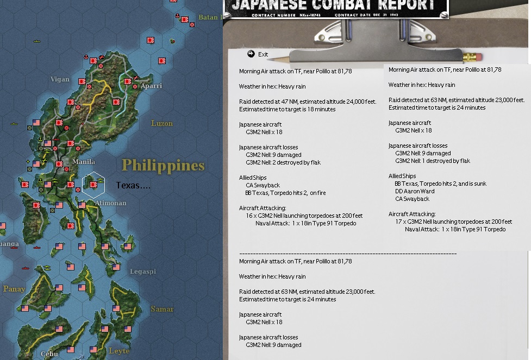This screenshot has height=360, width=531.
Task: Click '17 x G3M2 Nell launching torpedoes' line
Action: tap(453, 222)
